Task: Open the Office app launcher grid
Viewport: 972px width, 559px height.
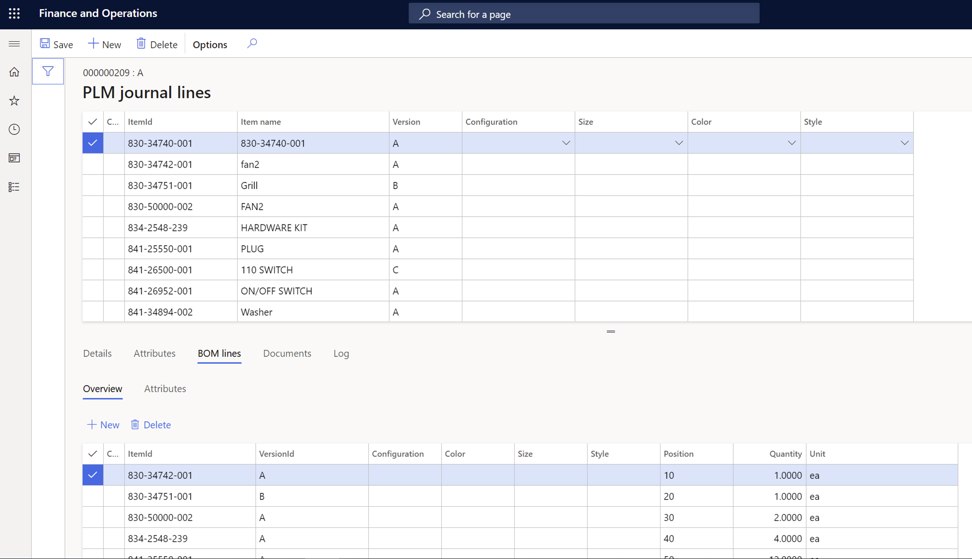Action: pyautogui.click(x=14, y=13)
